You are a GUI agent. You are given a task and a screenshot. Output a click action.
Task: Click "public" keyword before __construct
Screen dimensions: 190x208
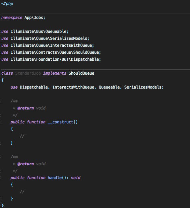click(x=18, y=122)
